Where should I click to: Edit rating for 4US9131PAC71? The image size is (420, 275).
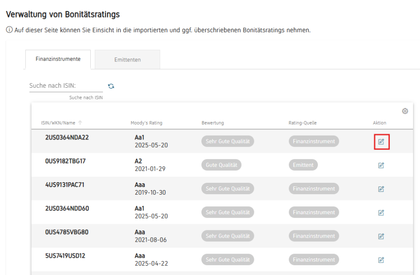click(381, 189)
